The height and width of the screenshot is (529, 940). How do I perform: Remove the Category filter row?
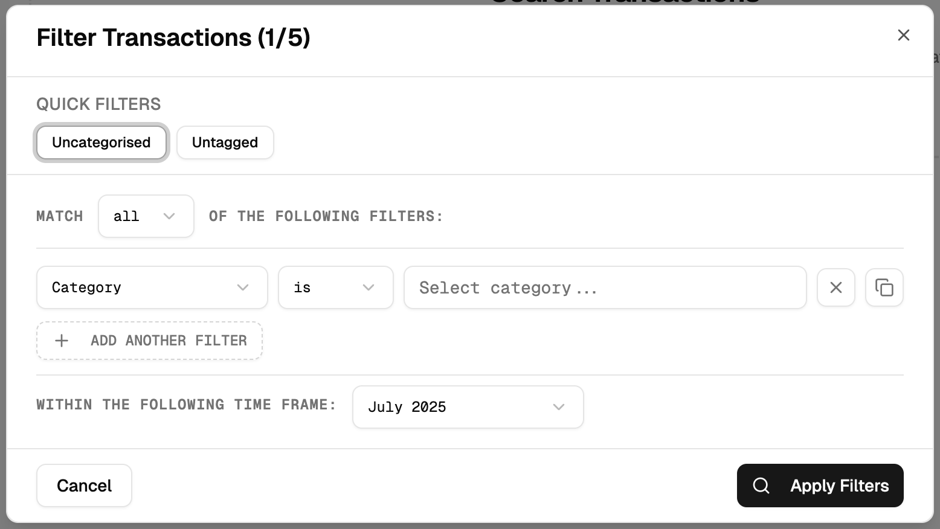(835, 287)
